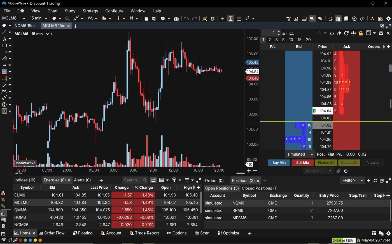Click the Flatten All button

326,163
